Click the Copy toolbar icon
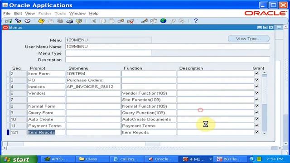 (103, 21)
